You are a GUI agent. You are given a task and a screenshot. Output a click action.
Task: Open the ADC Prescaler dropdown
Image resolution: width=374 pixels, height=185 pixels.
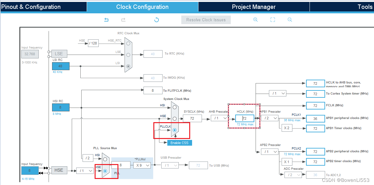[x=293, y=175]
